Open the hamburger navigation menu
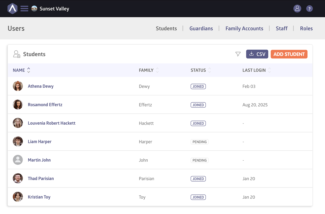Viewport: 325px width, 214px height. tap(24, 9)
